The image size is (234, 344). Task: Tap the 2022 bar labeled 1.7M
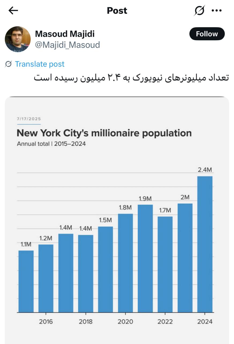coord(165,264)
